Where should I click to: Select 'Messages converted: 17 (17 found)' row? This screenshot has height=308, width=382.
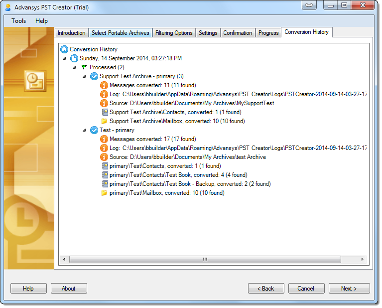[153, 139]
